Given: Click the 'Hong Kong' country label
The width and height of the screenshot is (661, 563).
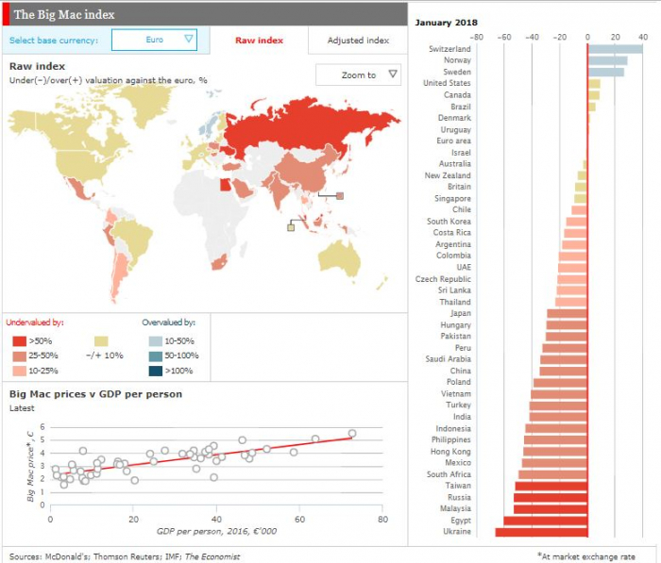Looking at the screenshot, I should 450,452.
